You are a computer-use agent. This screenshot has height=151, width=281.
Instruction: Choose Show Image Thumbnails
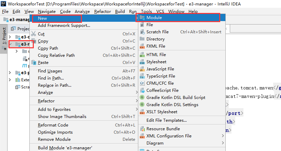pos(84,117)
